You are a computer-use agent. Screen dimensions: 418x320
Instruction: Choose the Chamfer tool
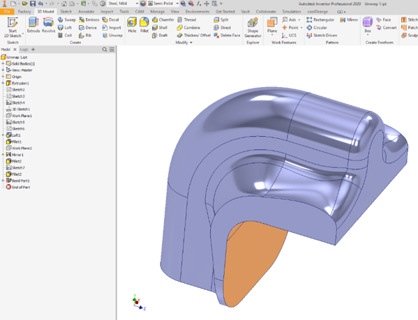coord(163,20)
